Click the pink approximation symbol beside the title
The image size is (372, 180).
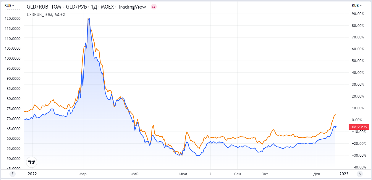pos(153,7)
